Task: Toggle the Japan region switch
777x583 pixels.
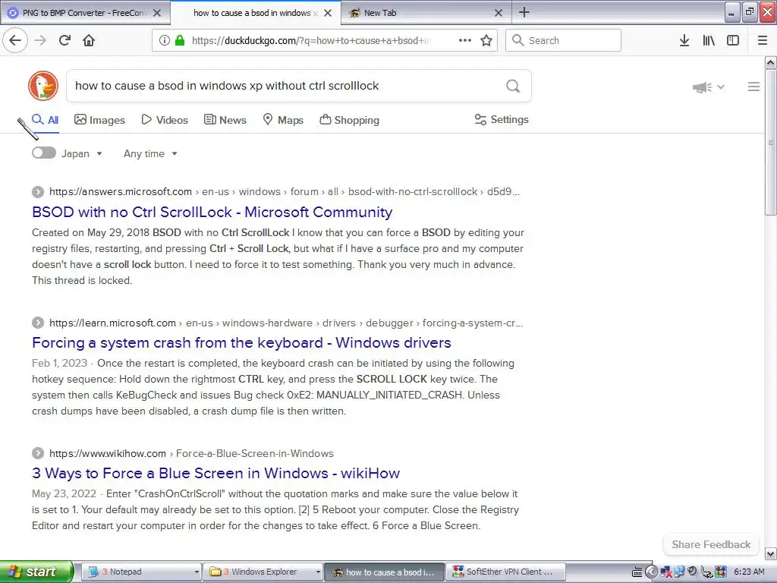Action: (43, 153)
